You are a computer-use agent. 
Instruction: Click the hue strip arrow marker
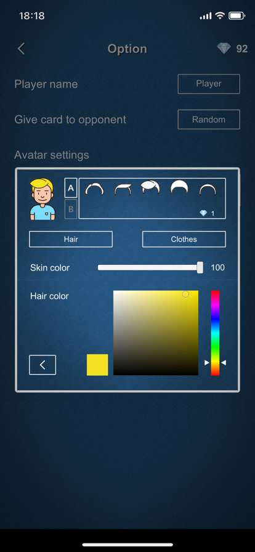point(207,362)
